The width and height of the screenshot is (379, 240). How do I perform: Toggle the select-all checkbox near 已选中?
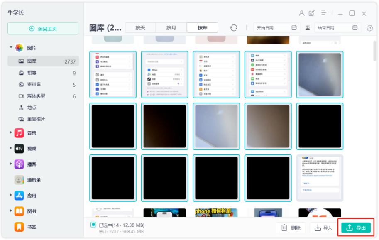pyautogui.click(x=93, y=225)
